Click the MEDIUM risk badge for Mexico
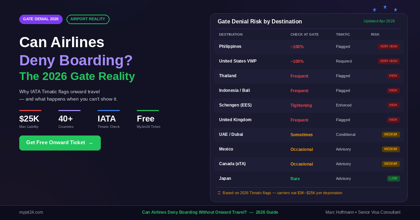The height and width of the screenshot is (220, 420). [391, 149]
